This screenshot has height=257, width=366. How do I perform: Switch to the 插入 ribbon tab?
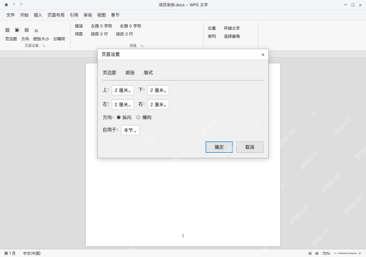pos(38,15)
